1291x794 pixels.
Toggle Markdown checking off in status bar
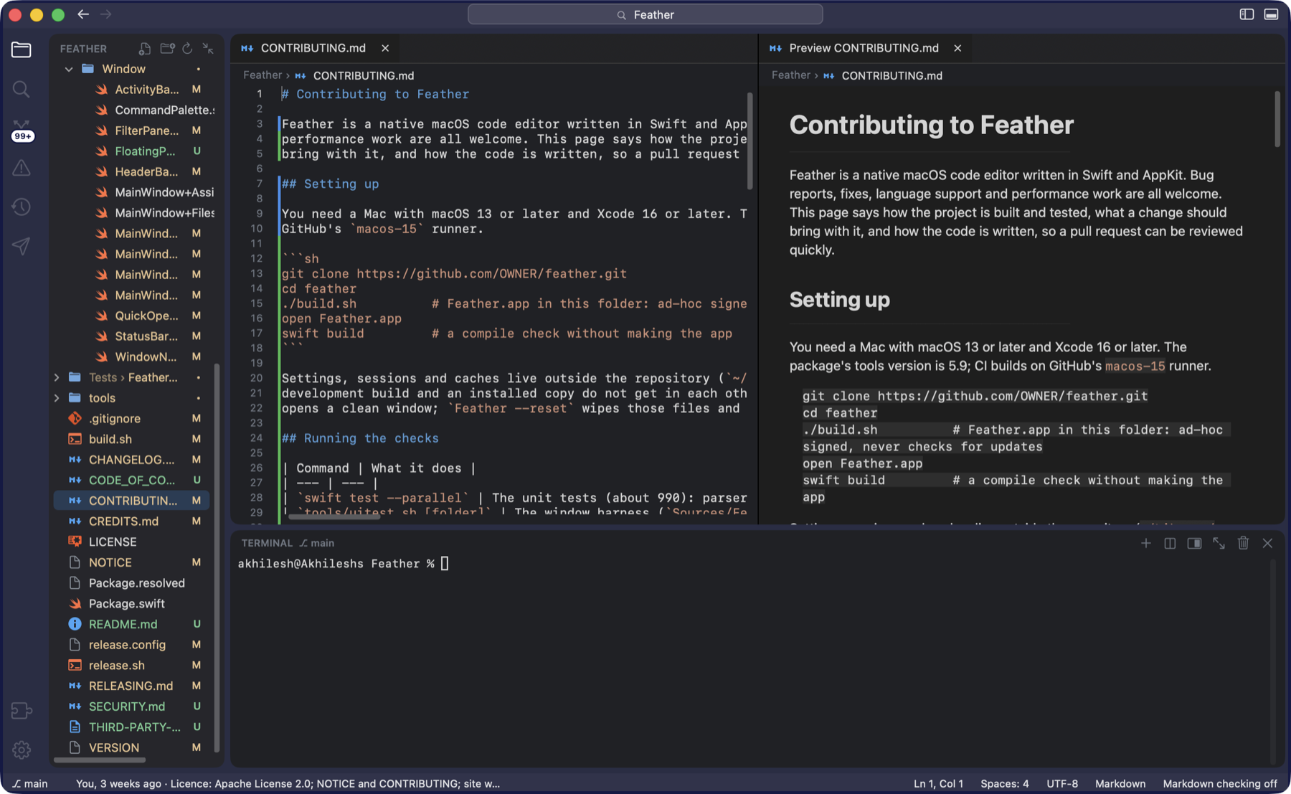coord(1220,783)
